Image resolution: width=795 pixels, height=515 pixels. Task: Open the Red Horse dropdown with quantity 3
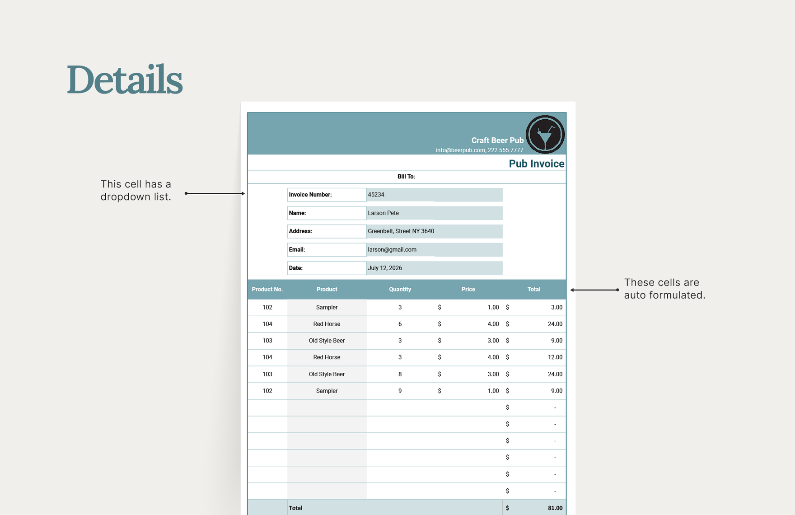pos(327,357)
